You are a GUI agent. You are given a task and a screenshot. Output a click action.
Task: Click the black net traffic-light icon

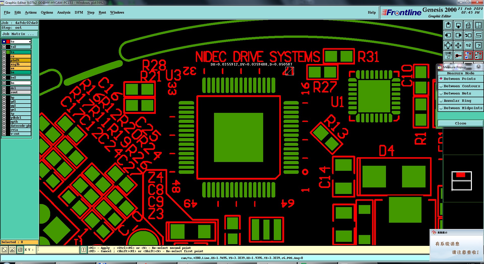[478, 55]
